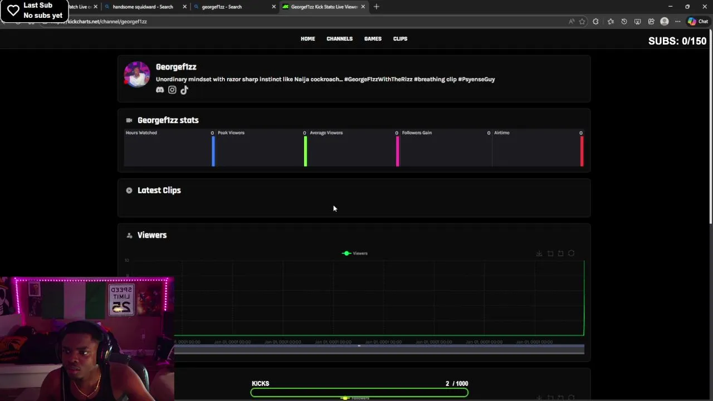This screenshot has height=401, width=713.
Task: Open the browser History icon
Action: (x=624, y=21)
